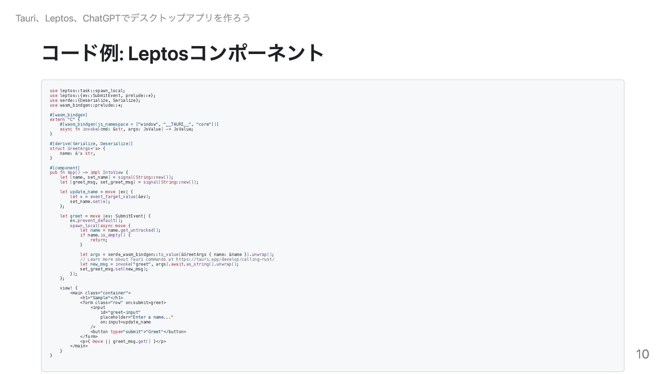Image resolution: width=665 pixels, height=374 pixels.
Task: Click the page number 10
Action: pyautogui.click(x=642, y=354)
